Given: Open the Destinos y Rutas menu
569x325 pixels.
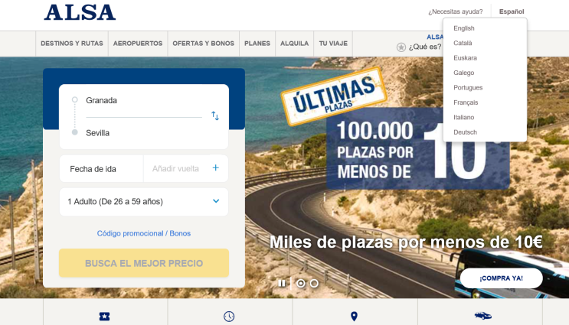Looking at the screenshot, I should tap(72, 44).
